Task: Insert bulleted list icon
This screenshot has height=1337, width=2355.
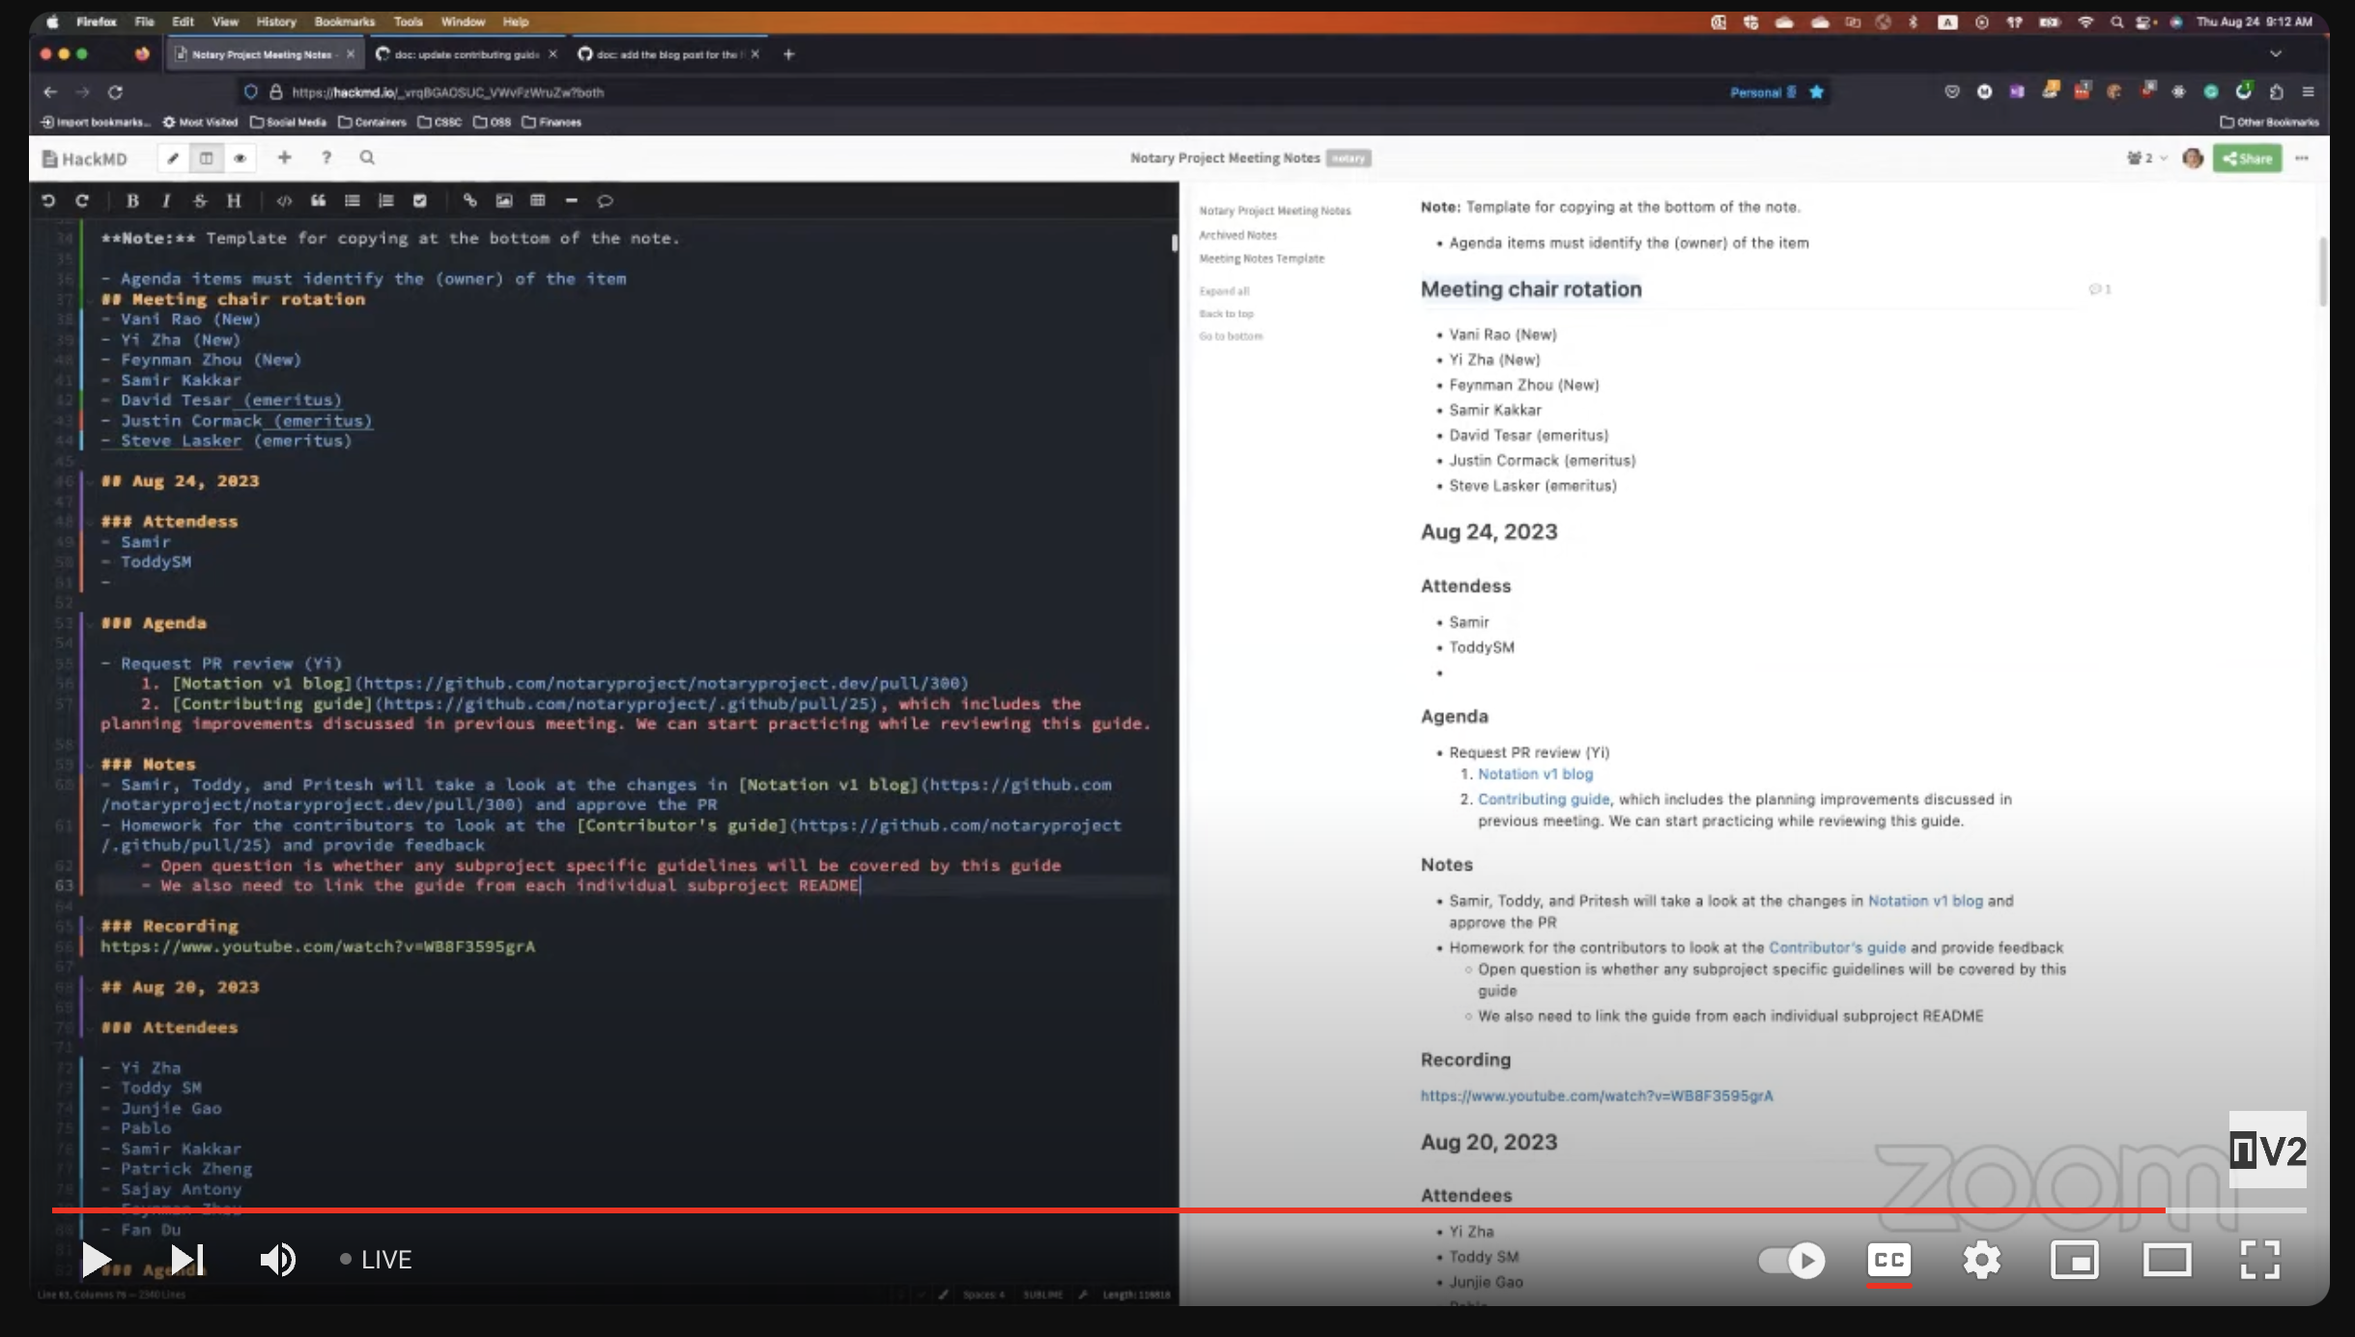Action: click(352, 201)
